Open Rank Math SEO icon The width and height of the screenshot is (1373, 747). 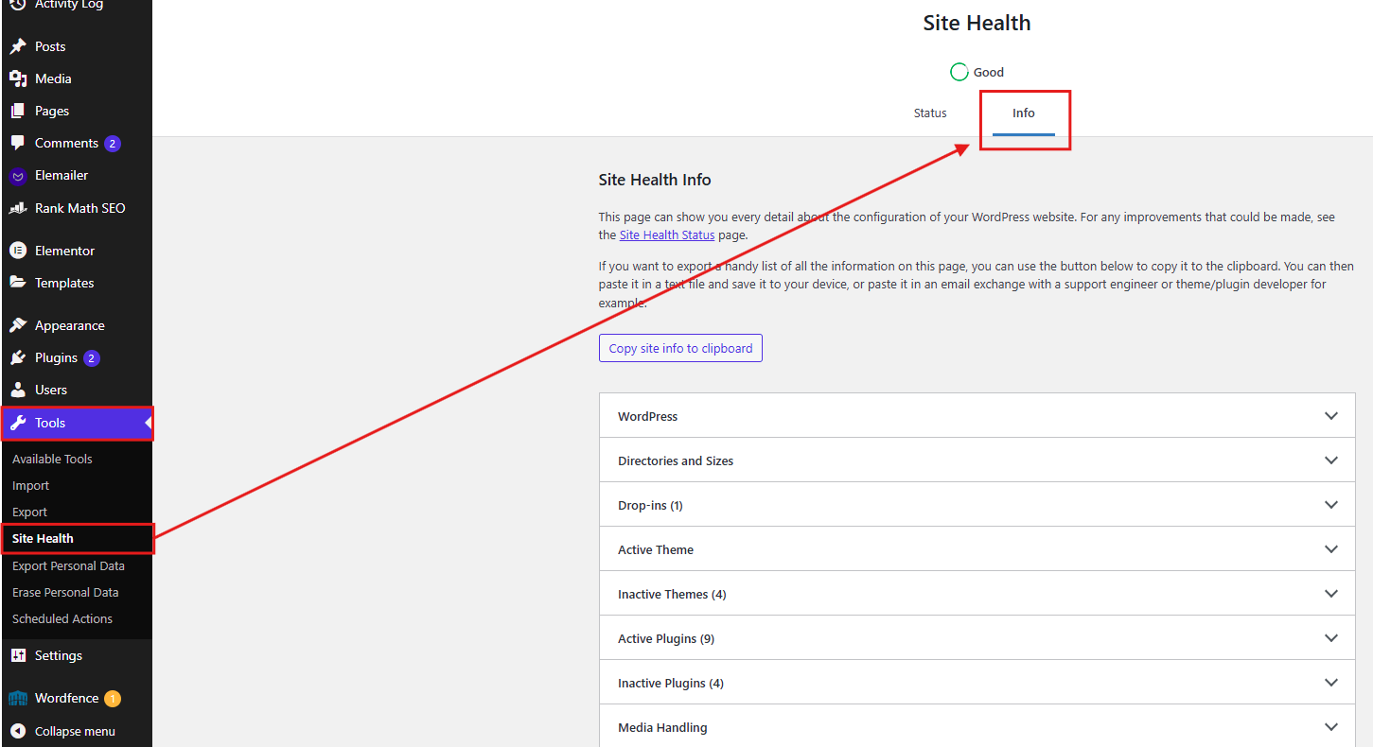click(17, 208)
